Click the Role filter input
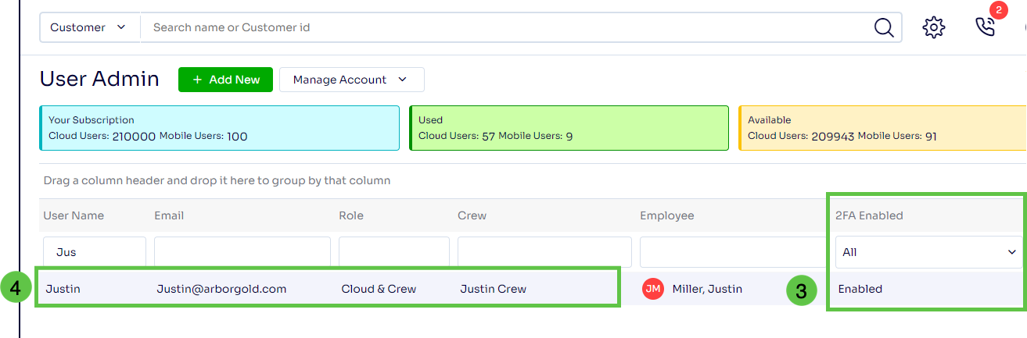 point(393,252)
